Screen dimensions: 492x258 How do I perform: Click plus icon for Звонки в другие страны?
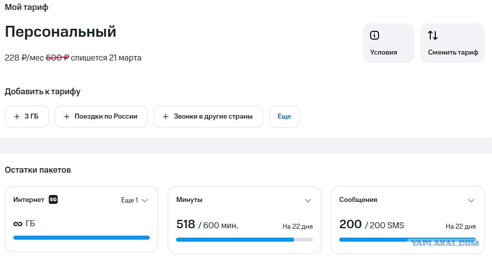(x=166, y=117)
